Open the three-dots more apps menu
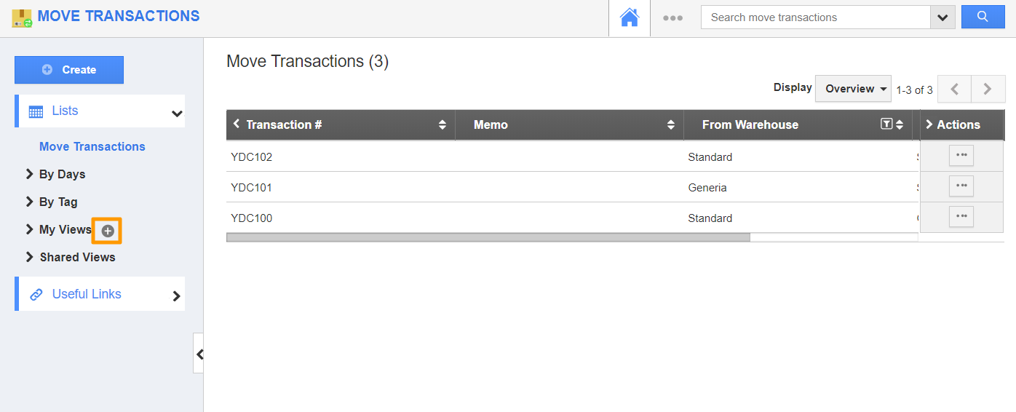 tap(672, 18)
